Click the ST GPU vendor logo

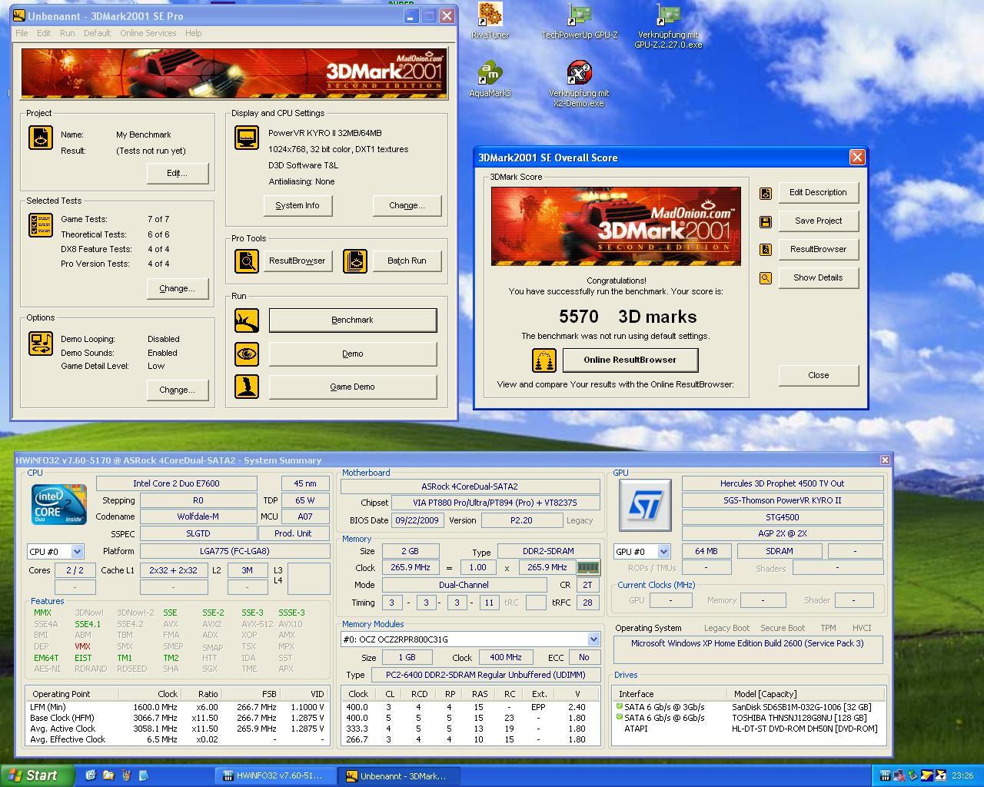[x=645, y=505]
